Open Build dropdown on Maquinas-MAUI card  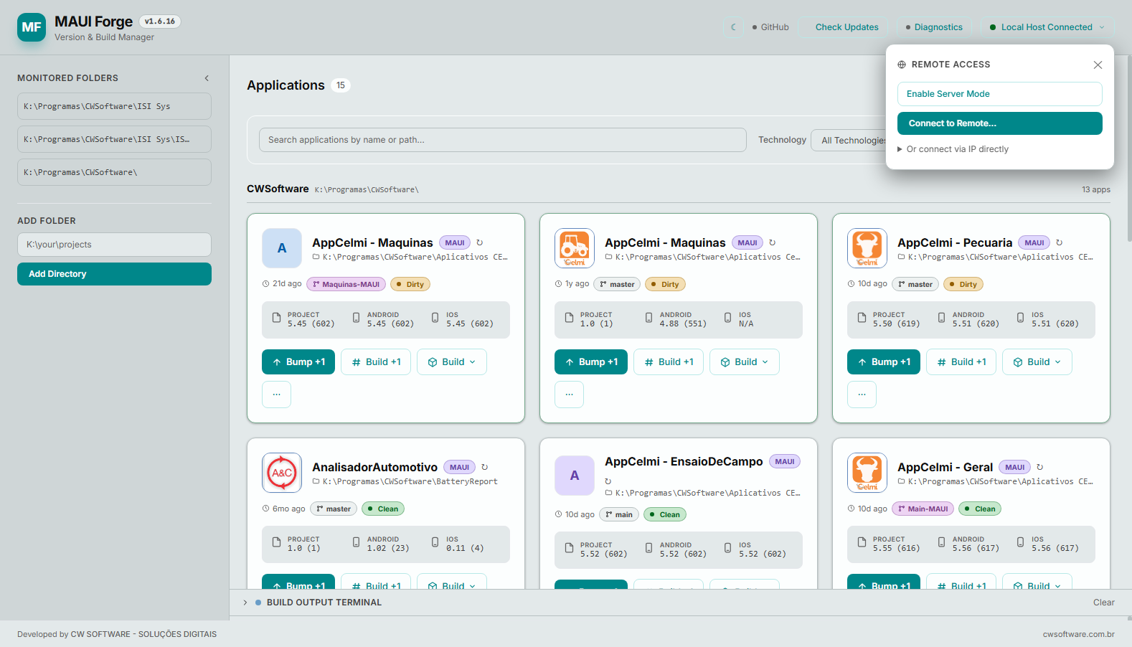452,362
